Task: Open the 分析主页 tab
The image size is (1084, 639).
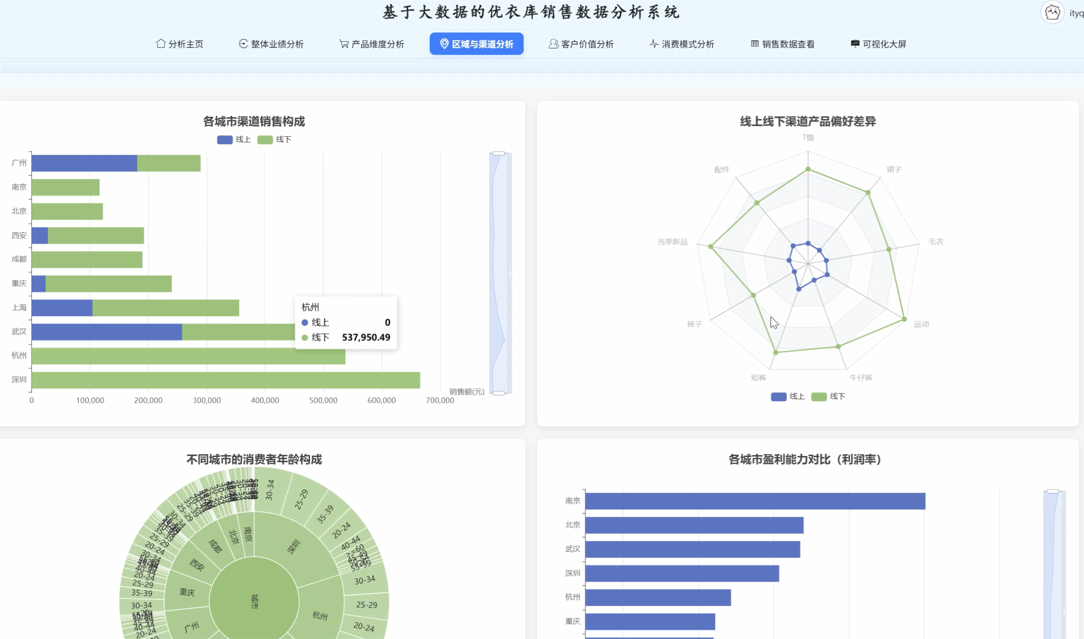Action: pos(180,44)
